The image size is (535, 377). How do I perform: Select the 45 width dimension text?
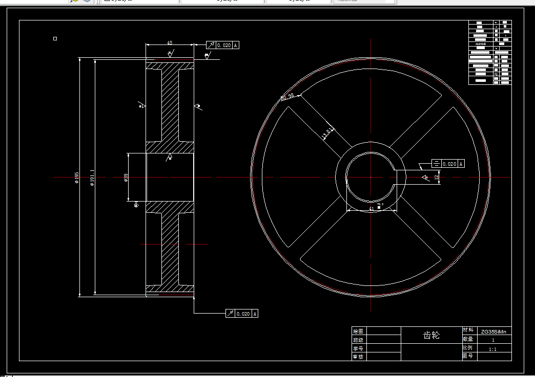[x=170, y=43]
